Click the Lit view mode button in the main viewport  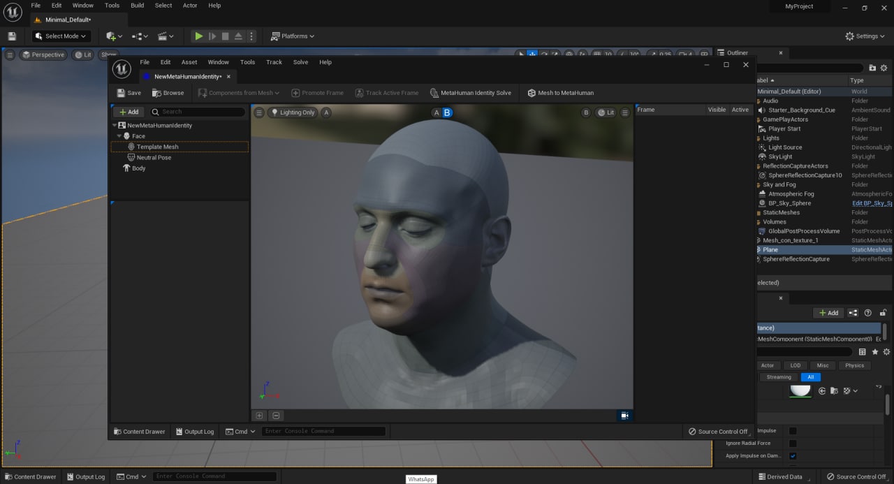tap(83, 54)
